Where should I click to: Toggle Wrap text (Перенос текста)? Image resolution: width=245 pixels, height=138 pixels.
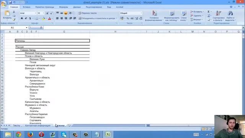[88, 13]
